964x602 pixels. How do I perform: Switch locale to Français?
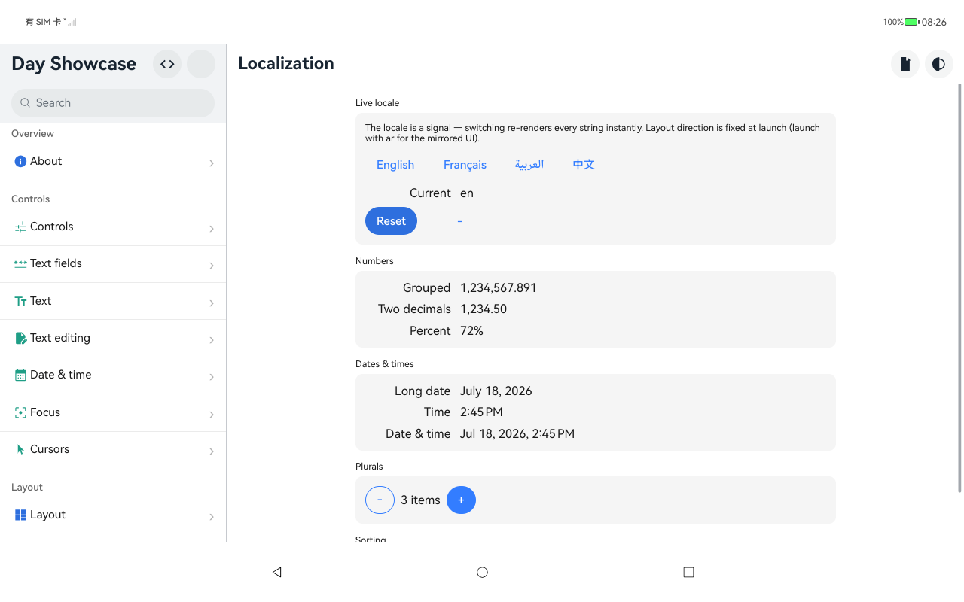pyautogui.click(x=465, y=165)
